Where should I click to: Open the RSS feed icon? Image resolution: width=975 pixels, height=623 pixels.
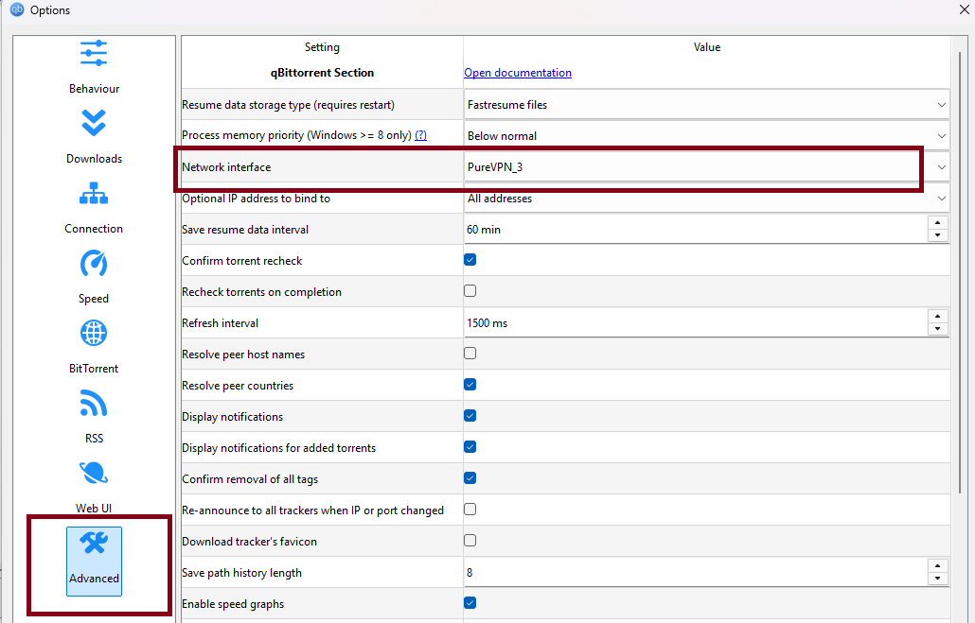coord(94,403)
